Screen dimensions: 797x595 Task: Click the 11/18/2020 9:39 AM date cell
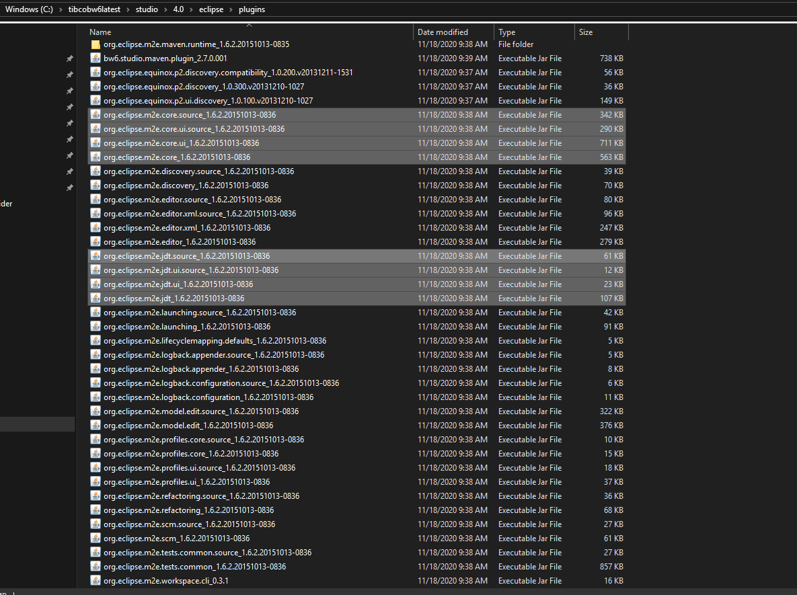coord(453,59)
